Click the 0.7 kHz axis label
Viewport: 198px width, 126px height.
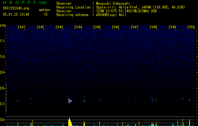3,104
